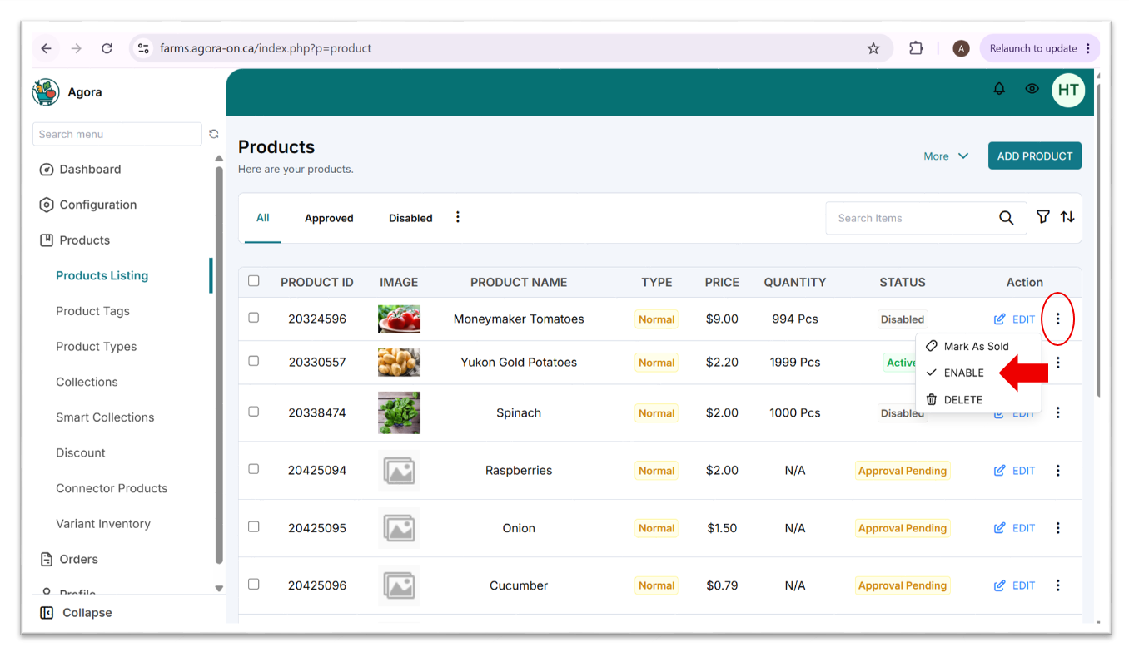Collapse the sidebar with the Collapse button

(76, 613)
